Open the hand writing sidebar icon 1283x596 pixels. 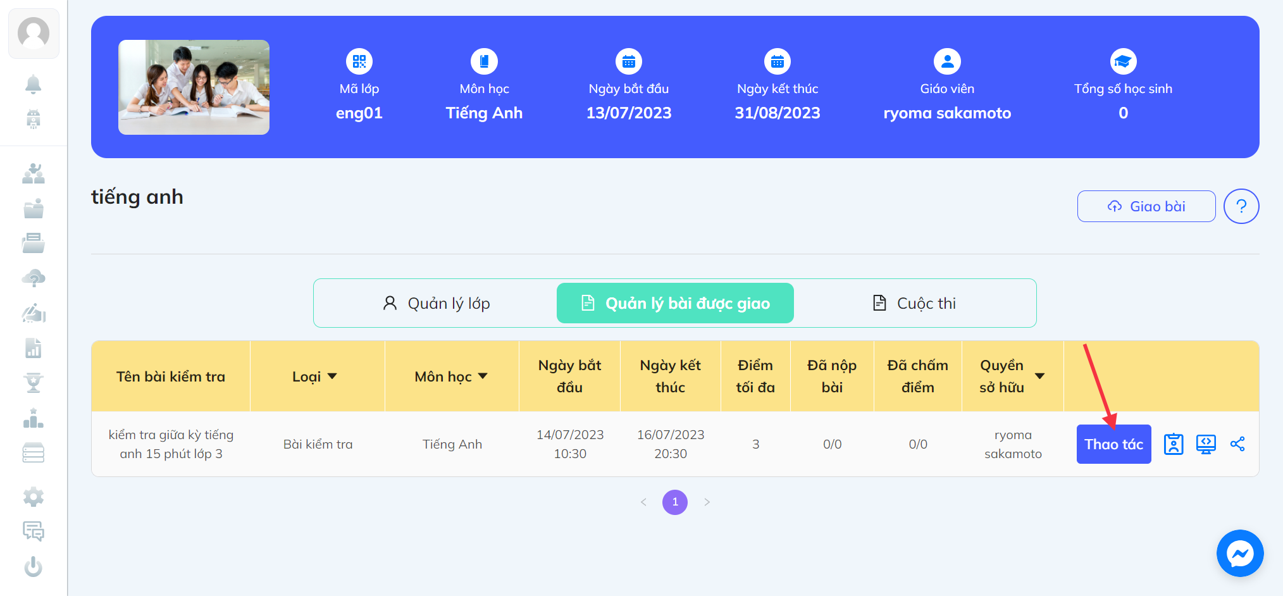(33, 313)
